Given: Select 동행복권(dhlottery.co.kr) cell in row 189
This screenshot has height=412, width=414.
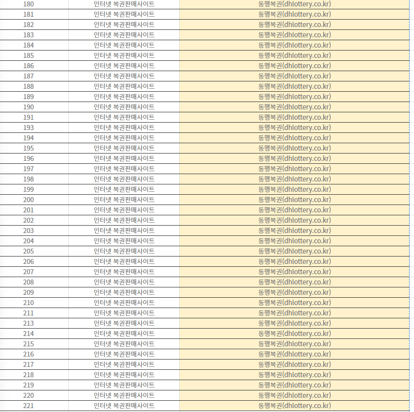Looking at the screenshot, I should [x=294, y=97].
